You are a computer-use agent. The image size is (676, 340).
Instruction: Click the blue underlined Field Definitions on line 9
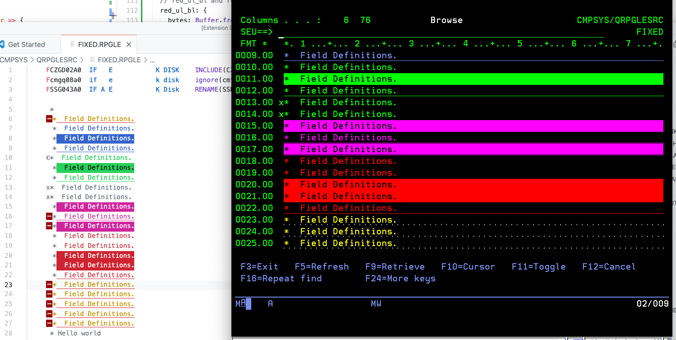click(99, 148)
